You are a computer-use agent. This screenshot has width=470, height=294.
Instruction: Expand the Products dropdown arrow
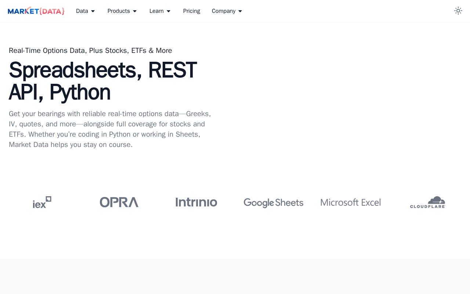pyautogui.click(x=135, y=11)
